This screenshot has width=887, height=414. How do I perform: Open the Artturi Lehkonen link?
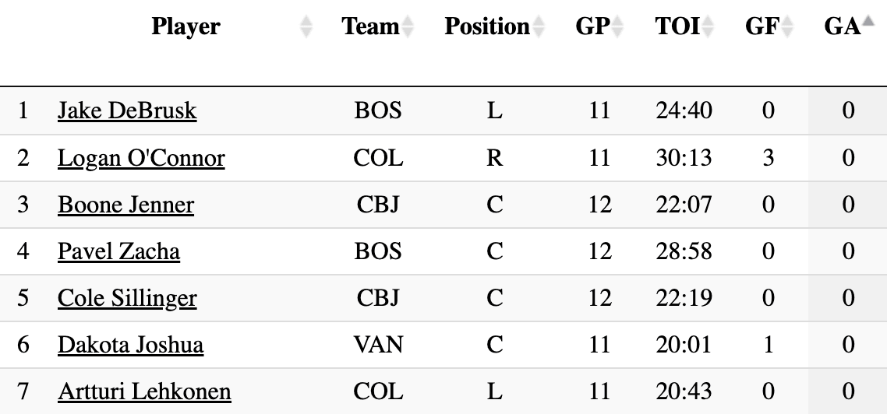coord(144,391)
